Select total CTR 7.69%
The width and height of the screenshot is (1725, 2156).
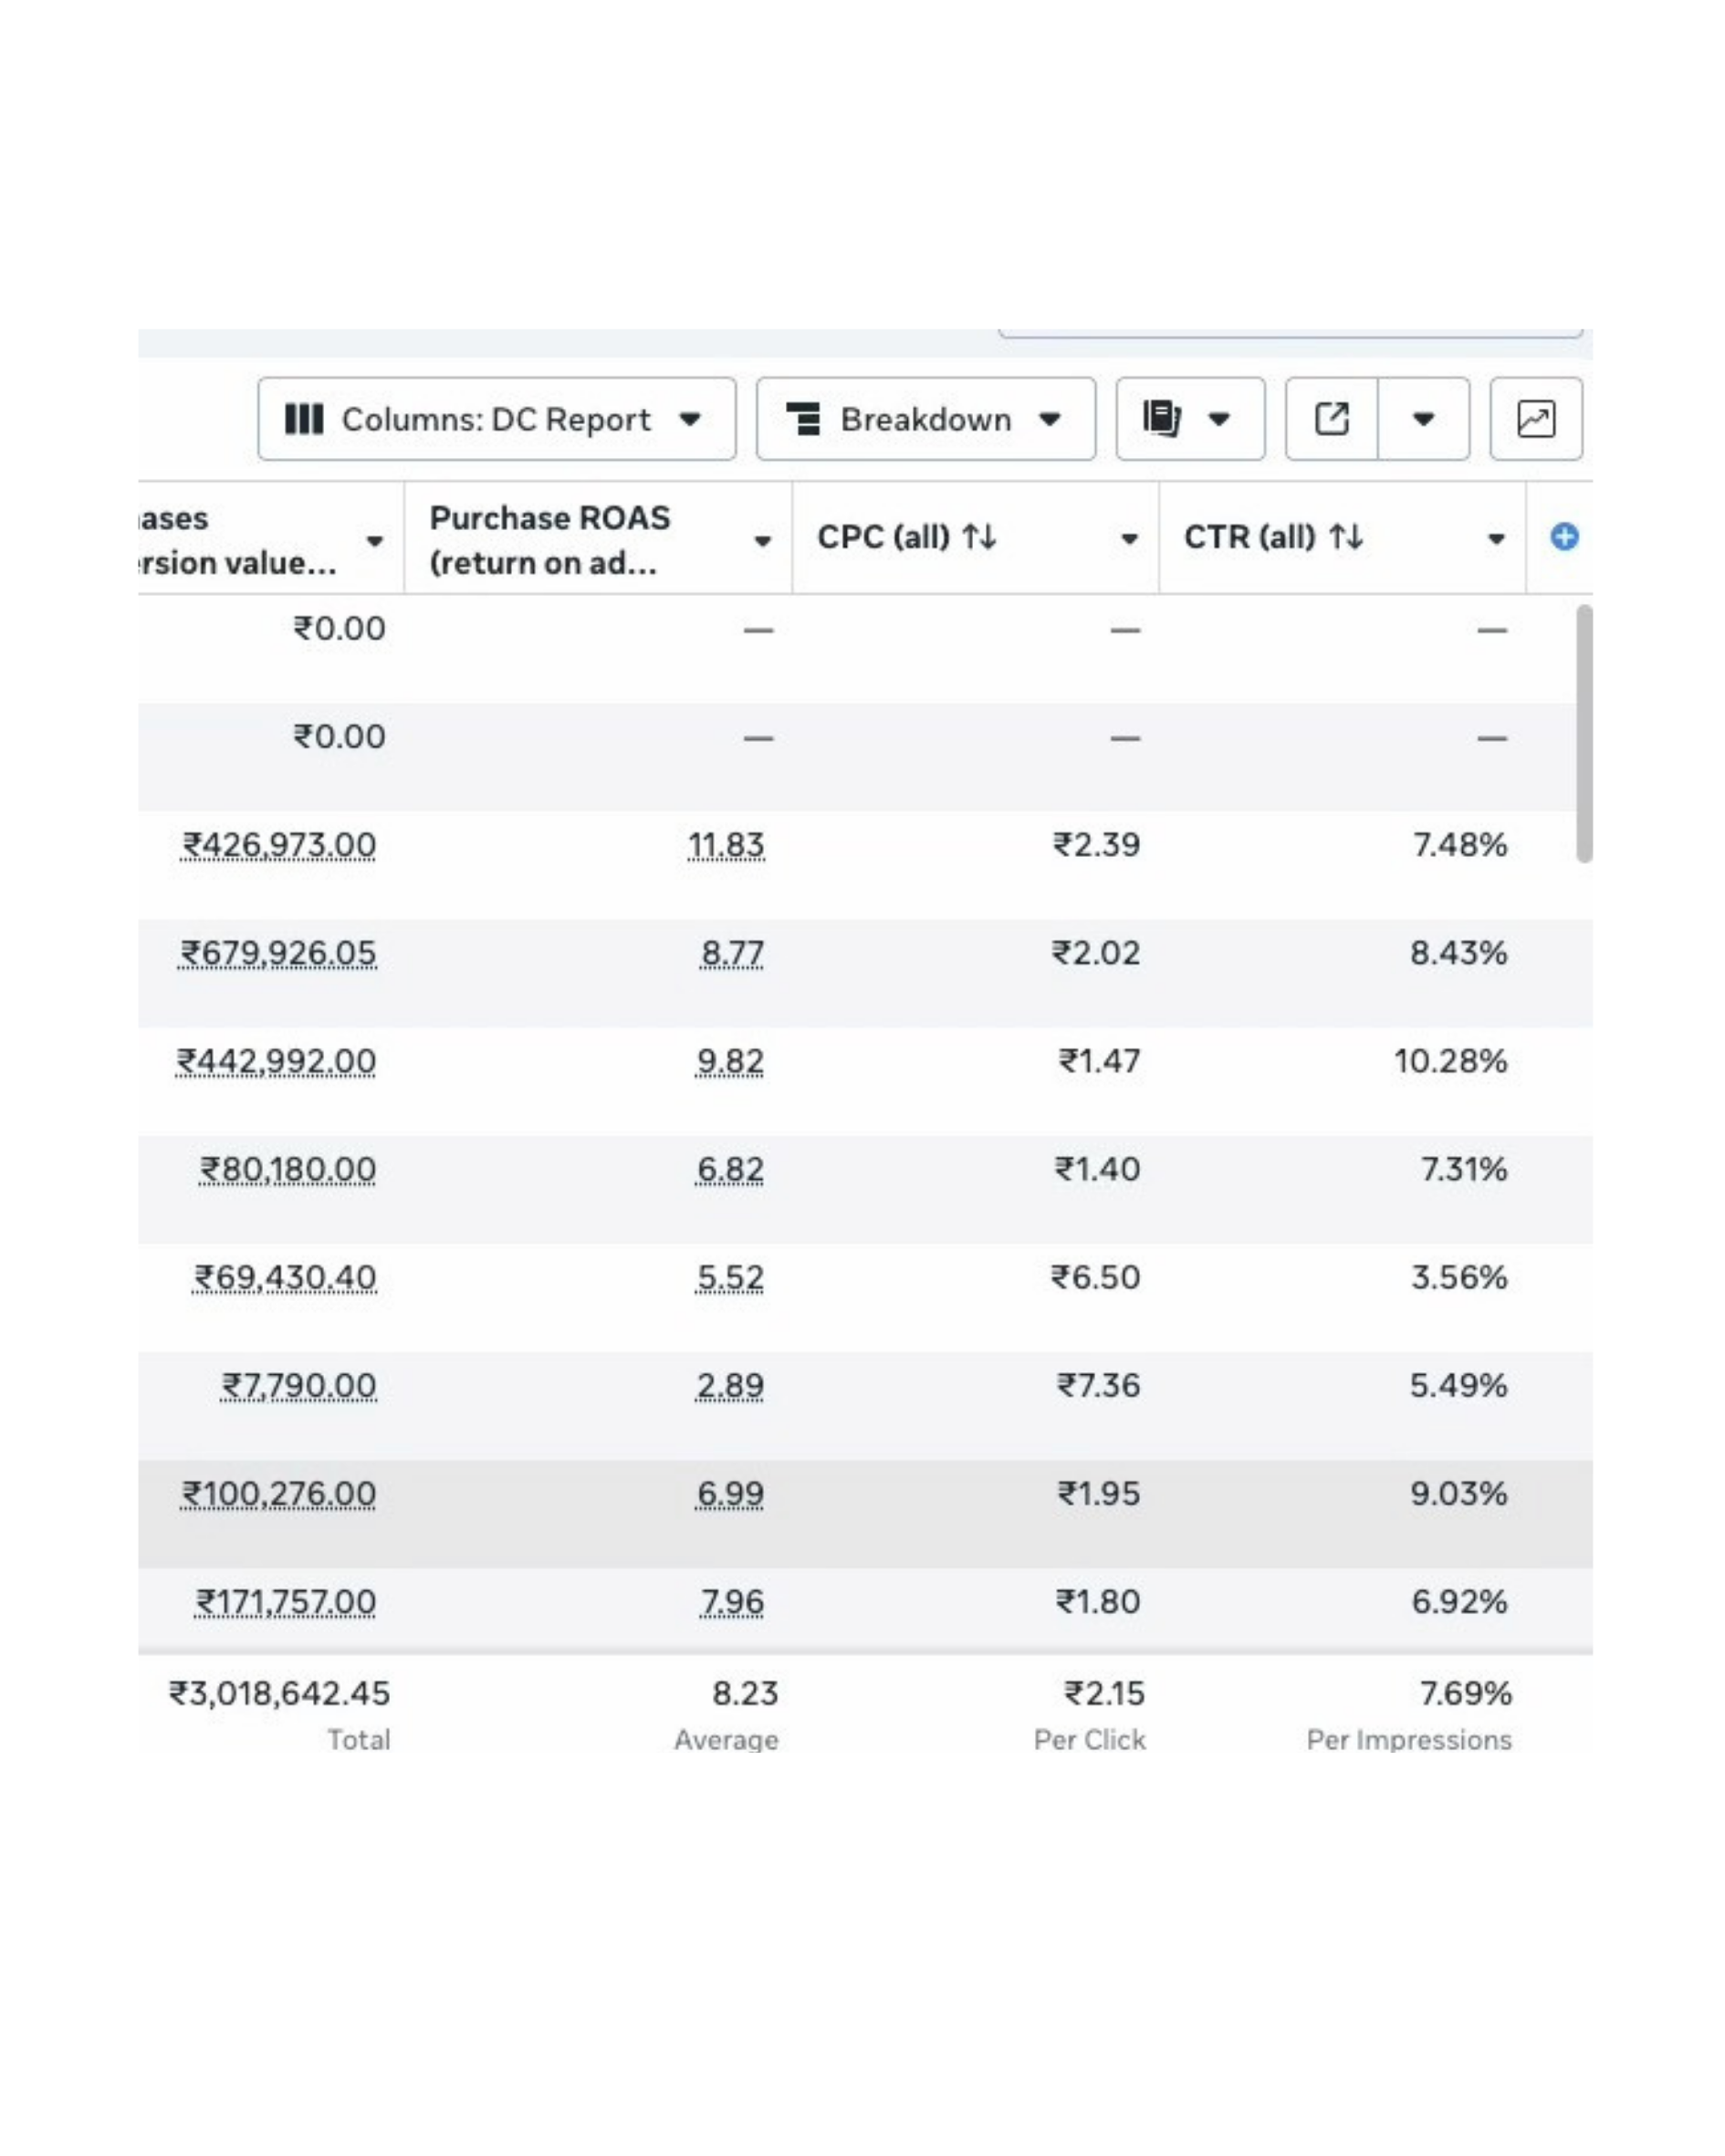coord(1466,1693)
